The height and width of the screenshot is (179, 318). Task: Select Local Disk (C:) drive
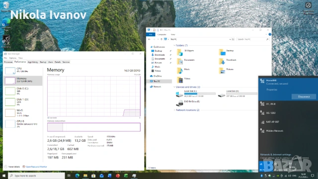196,94
